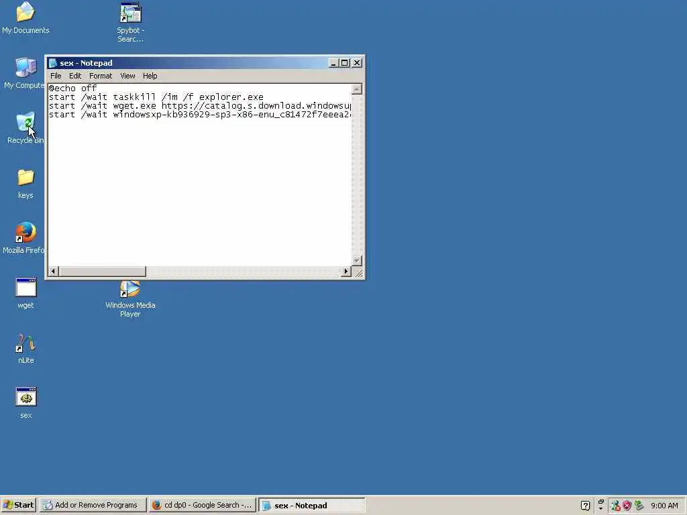
Task: Click the horizontal scrollbar right arrow
Action: pyautogui.click(x=346, y=271)
